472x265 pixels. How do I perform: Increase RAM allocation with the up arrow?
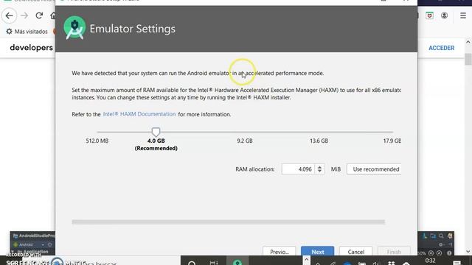[x=319, y=167]
